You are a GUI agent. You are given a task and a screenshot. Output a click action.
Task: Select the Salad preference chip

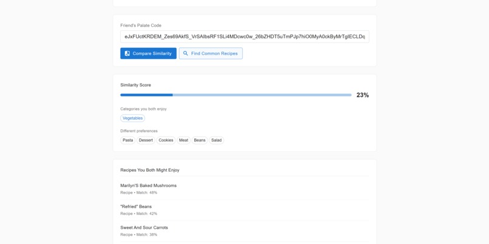coord(217,140)
